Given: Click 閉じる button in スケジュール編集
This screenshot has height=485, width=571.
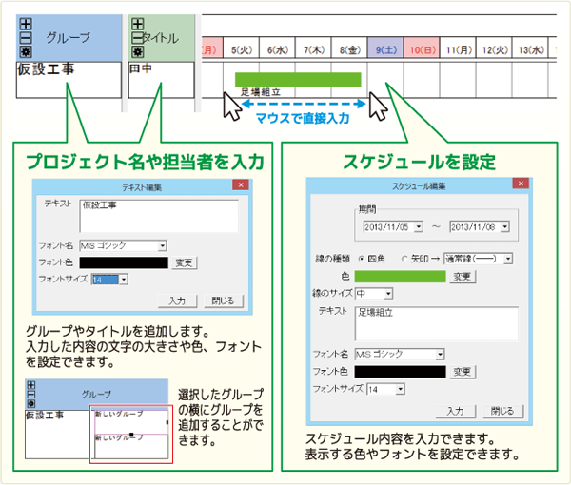Looking at the screenshot, I should click(502, 411).
